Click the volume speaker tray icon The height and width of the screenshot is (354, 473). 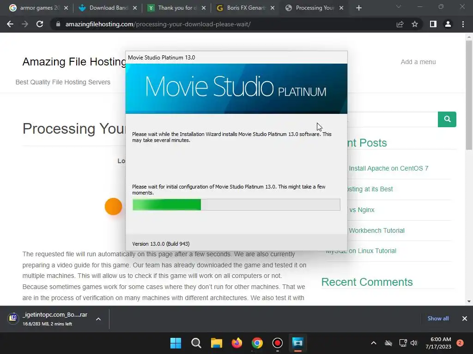pos(414,343)
